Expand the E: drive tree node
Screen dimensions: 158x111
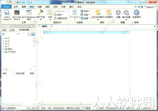click(3, 44)
